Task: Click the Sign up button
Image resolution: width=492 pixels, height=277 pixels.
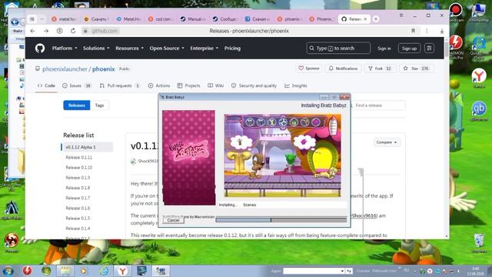Action: [409, 48]
